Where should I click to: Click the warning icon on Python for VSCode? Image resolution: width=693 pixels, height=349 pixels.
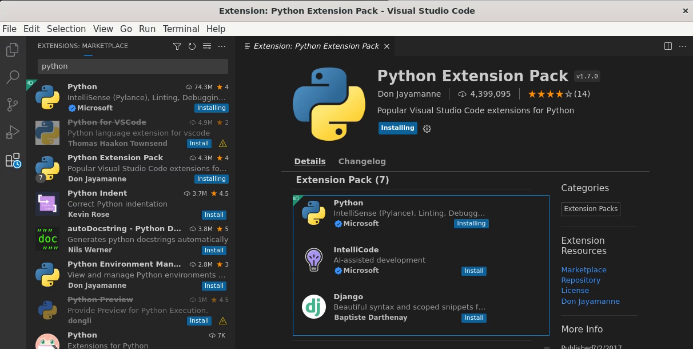[x=223, y=144]
